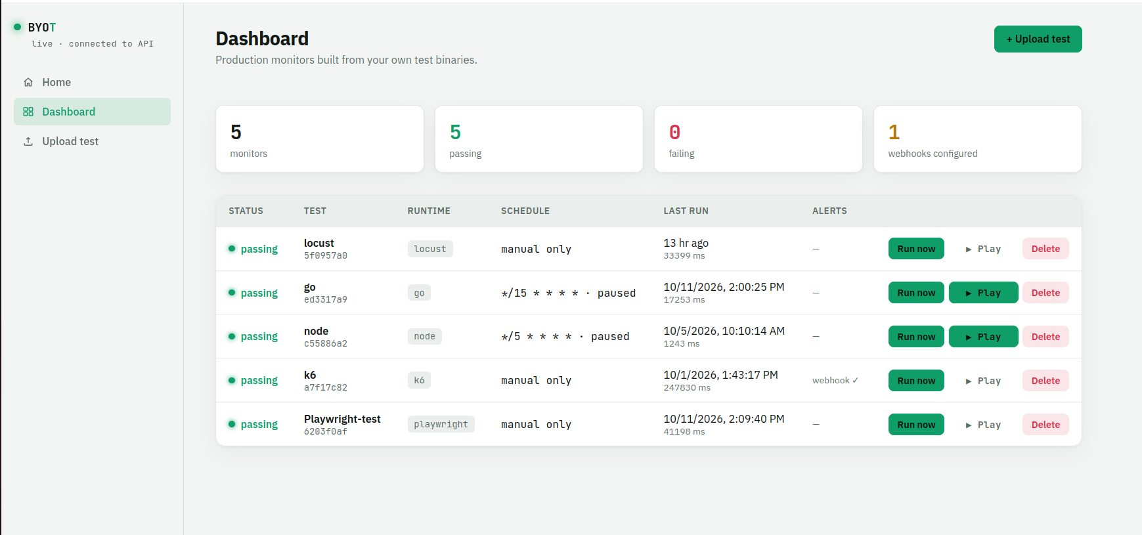The image size is (1142, 535).
Task: Click the green status dot in the locust row
Action: tap(232, 249)
